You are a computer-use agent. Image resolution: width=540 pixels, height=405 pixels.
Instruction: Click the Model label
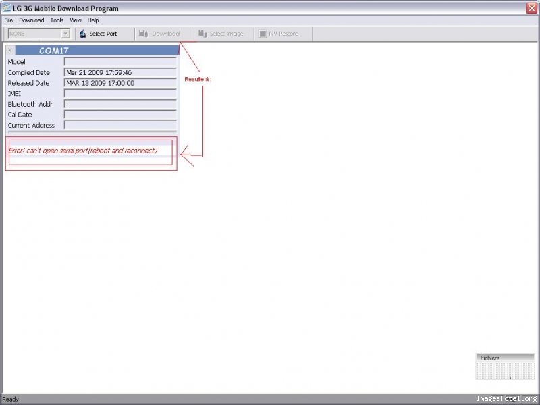pyautogui.click(x=16, y=62)
